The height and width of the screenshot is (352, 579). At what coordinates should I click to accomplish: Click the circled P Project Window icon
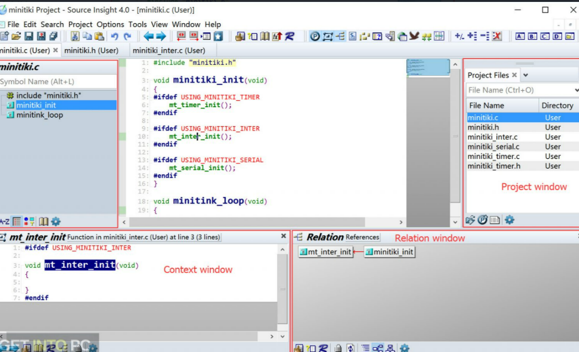click(315, 36)
